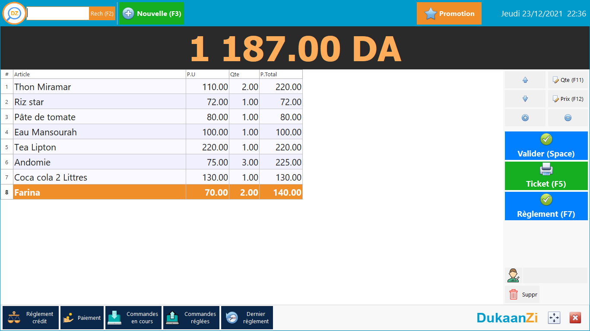The height and width of the screenshot is (331, 590).
Task: Open Promotion with the star button
Action: pyautogui.click(x=449, y=14)
